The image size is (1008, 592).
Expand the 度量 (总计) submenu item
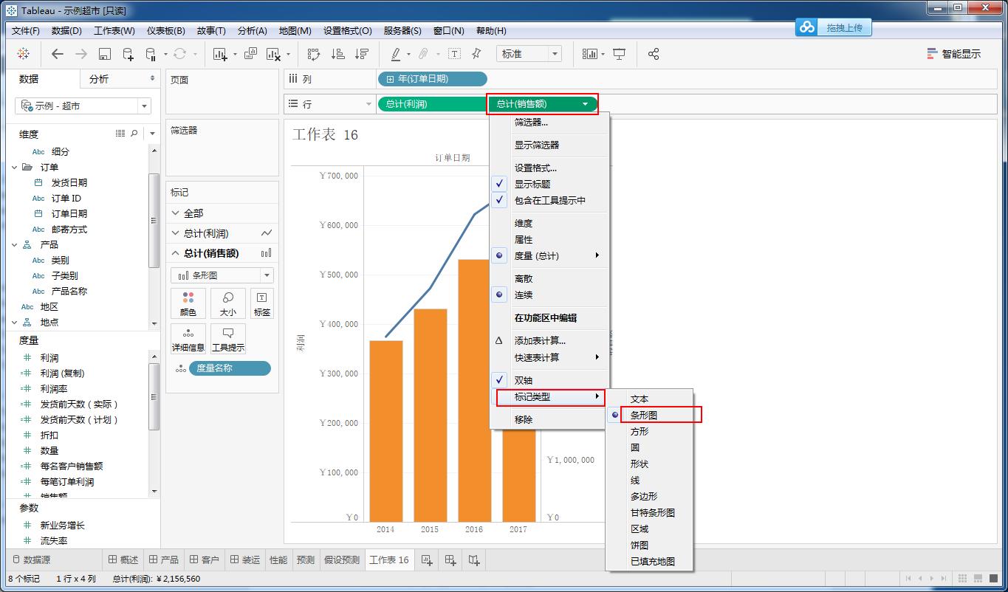coord(549,256)
